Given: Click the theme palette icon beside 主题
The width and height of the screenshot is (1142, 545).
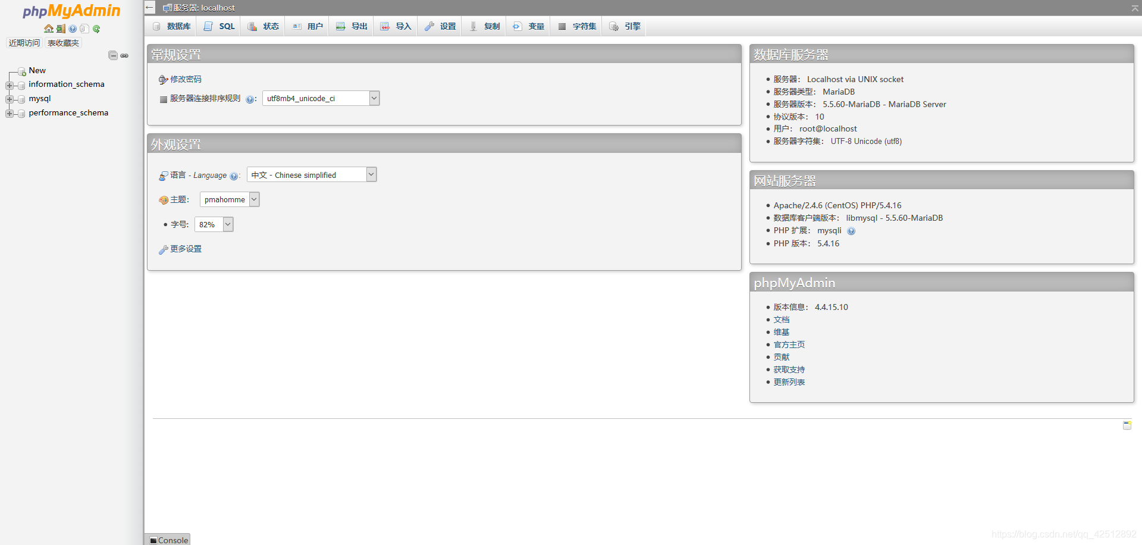Looking at the screenshot, I should pyautogui.click(x=164, y=200).
